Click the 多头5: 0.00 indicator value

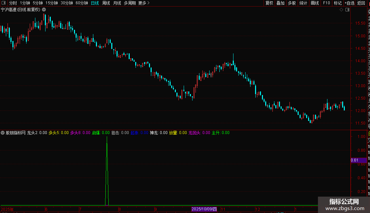tap(59, 133)
